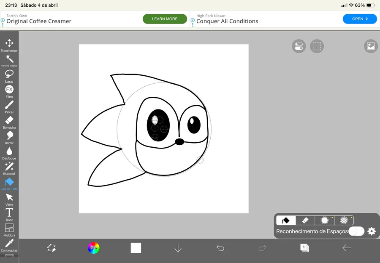Select the Texto tool
The height and width of the screenshot is (263, 380).
tap(9, 215)
